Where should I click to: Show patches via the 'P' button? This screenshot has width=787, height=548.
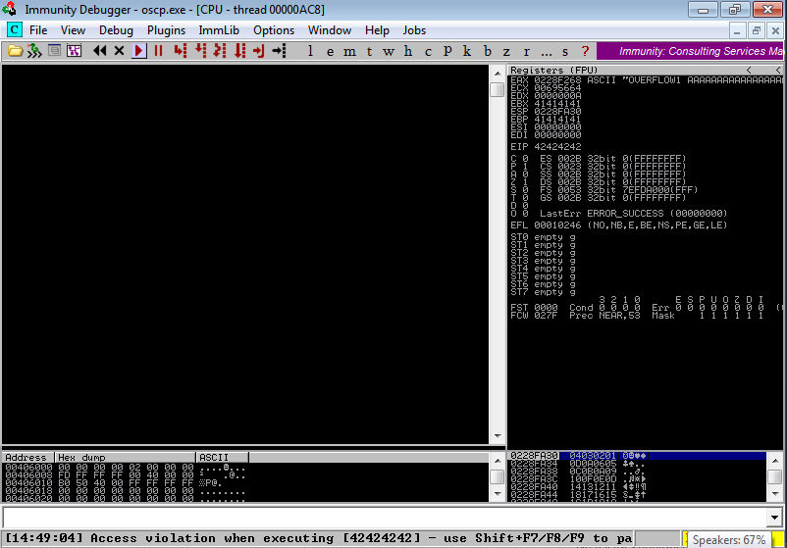(447, 51)
